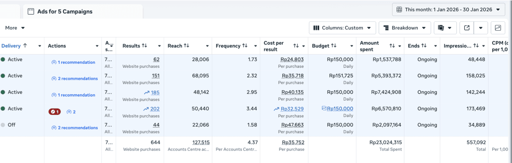This screenshot has width=512, height=163.
Task: Click green Active status dot in 62 results row
Action: [3, 59]
